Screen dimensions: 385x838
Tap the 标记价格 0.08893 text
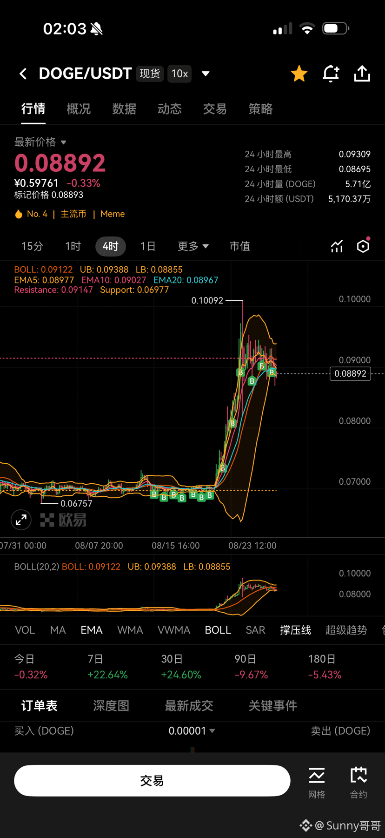pos(49,195)
